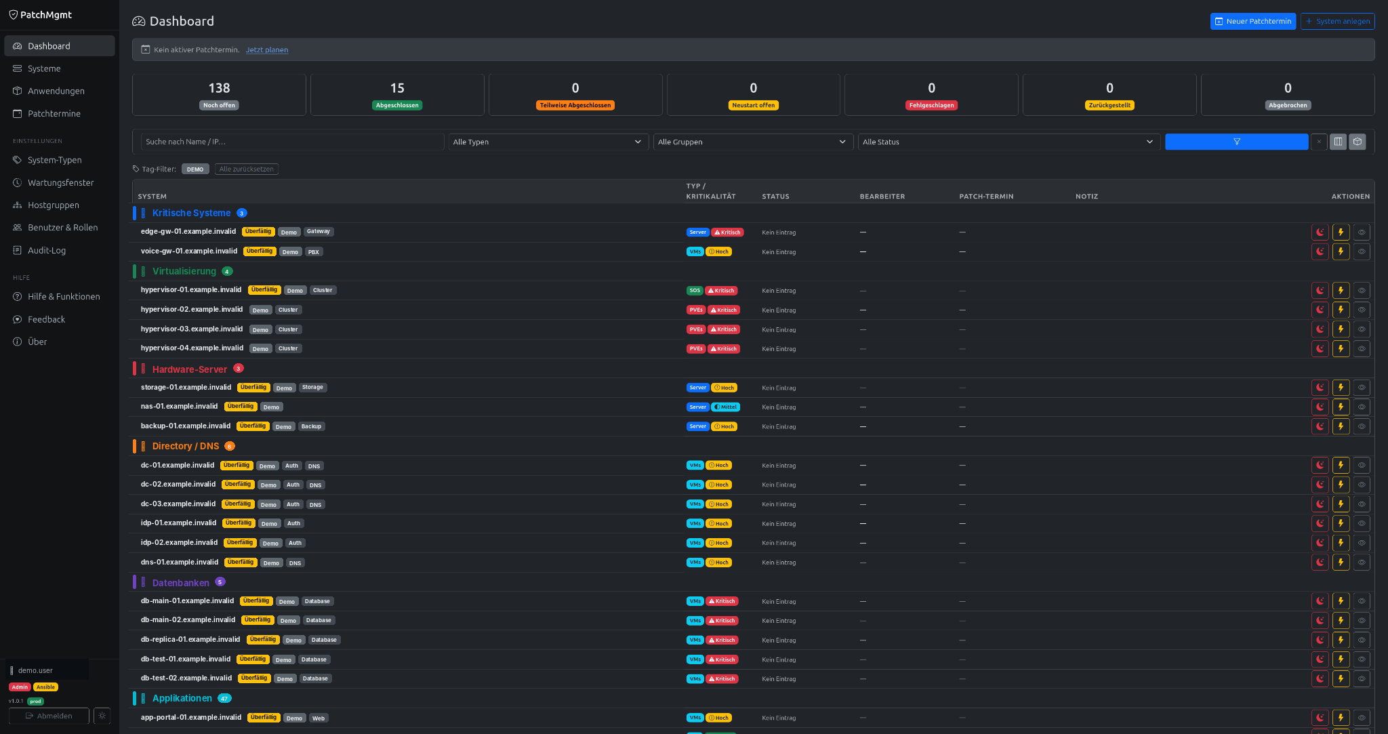This screenshot has width=1388, height=734.
Task: Click the Abgeschlossen stat card
Action: (x=397, y=95)
